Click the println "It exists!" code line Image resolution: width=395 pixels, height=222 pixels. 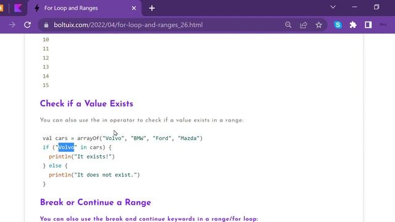pyautogui.click(x=82, y=157)
